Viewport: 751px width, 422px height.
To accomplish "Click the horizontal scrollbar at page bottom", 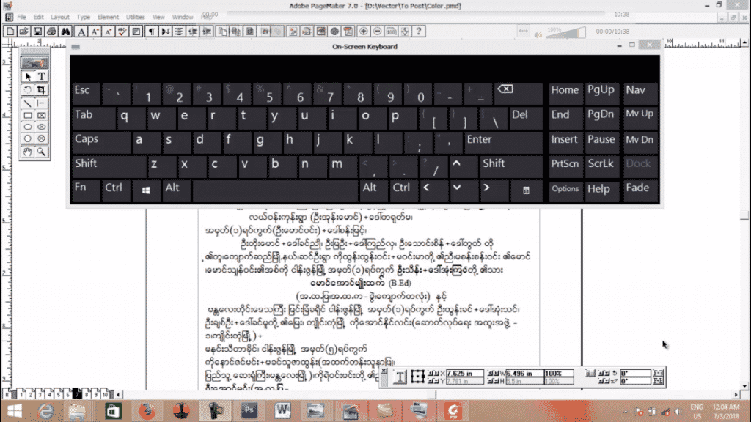I will click(x=428, y=395).
